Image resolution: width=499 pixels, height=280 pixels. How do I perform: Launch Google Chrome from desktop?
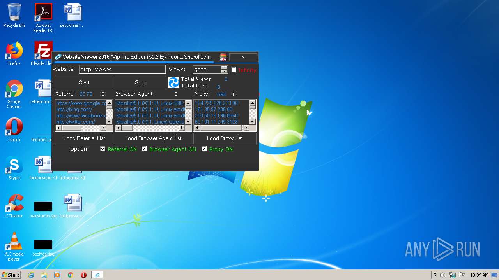coord(14,94)
